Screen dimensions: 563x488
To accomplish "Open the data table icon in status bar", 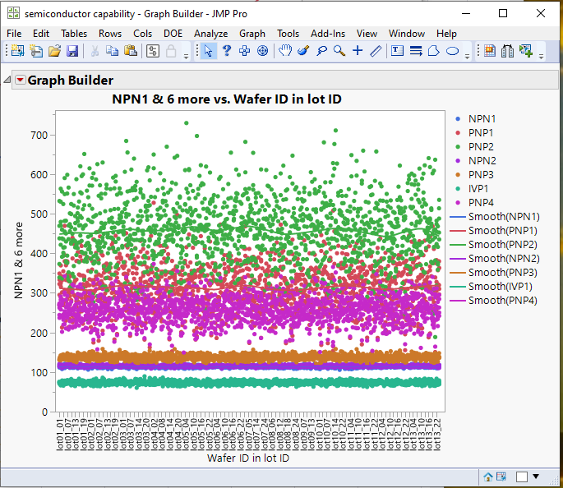I will pyautogui.click(x=501, y=476).
